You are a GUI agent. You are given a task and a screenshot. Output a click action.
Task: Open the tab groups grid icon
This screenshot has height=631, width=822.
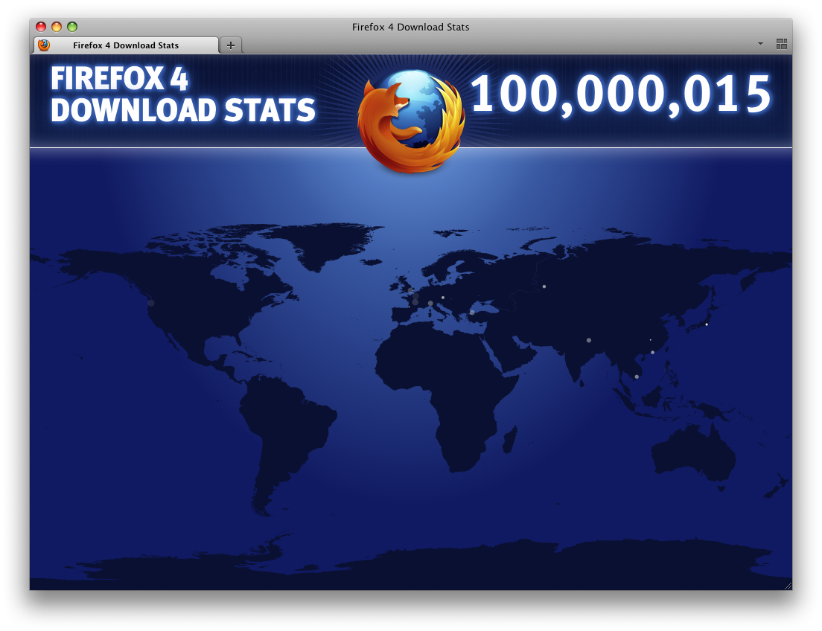(782, 44)
